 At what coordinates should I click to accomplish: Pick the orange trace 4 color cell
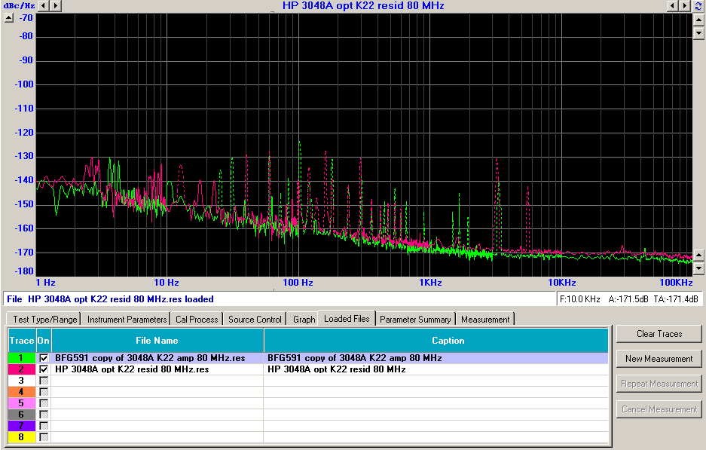[22, 392]
